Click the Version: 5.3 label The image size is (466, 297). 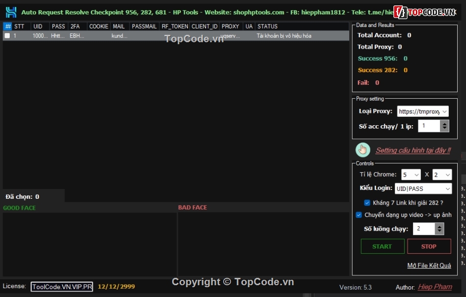coord(356,288)
